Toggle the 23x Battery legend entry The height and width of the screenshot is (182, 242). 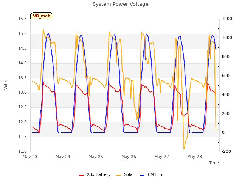pos(95,174)
